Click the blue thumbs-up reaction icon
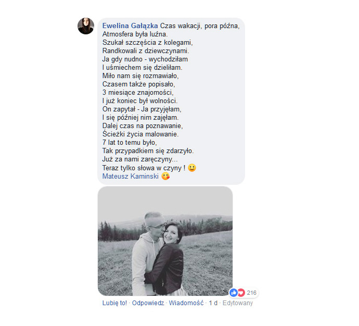 click(x=234, y=293)
